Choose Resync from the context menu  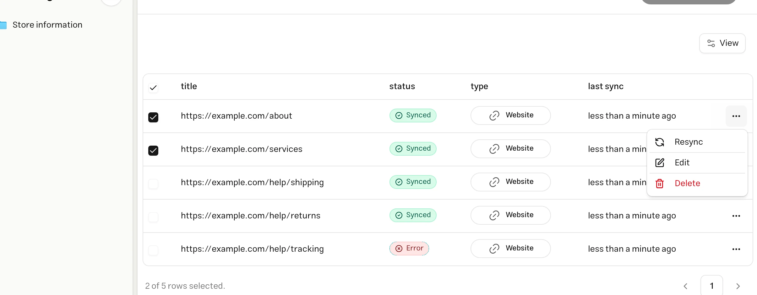697,142
